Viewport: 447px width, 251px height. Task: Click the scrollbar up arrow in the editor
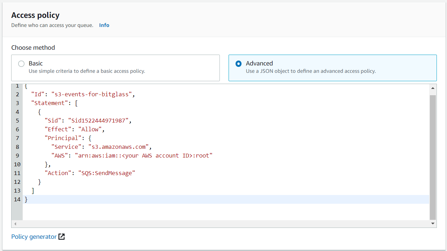click(x=433, y=88)
